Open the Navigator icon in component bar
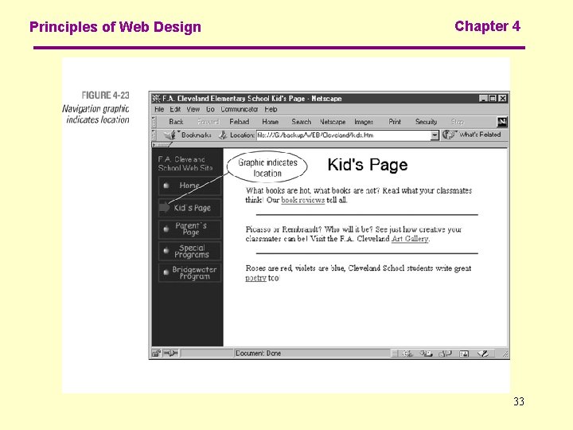This screenshot has height=430, width=573. (x=407, y=354)
